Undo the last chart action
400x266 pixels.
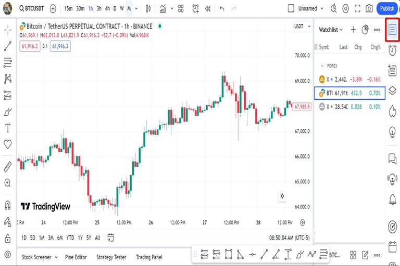222,9
